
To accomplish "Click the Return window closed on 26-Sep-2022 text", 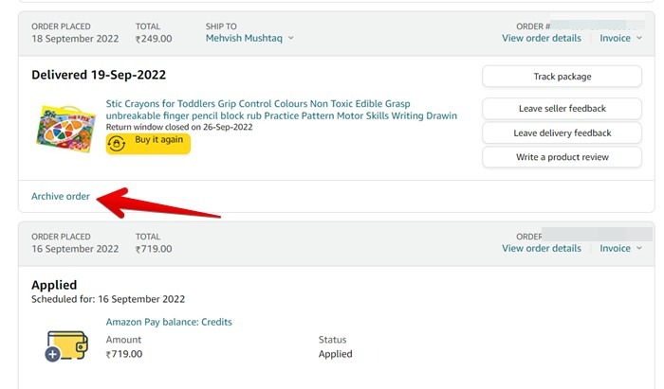I will tap(179, 127).
